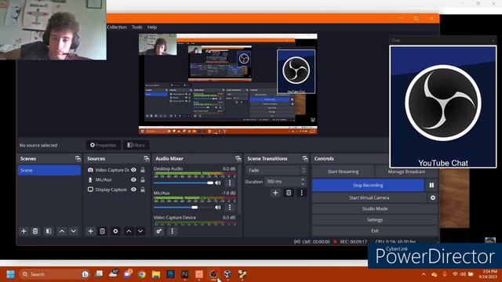The image size is (502, 282).
Task: Mute Desktop Audio speaker icon
Action: click(x=218, y=183)
